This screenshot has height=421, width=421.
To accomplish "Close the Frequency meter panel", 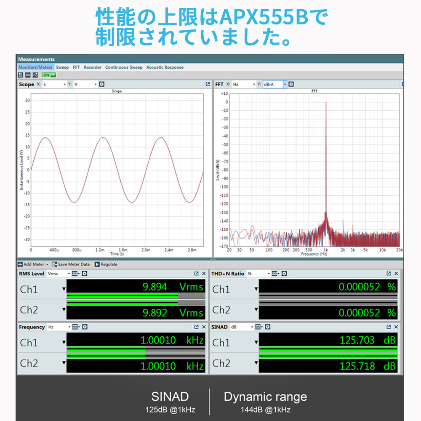I will pos(203,327).
